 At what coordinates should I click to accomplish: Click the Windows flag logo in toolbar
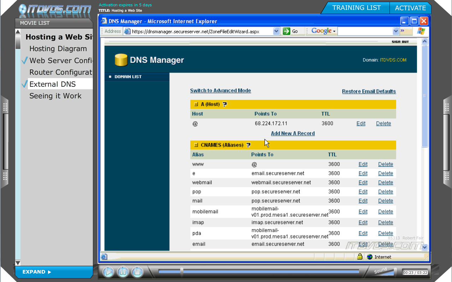[x=421, y=31]
